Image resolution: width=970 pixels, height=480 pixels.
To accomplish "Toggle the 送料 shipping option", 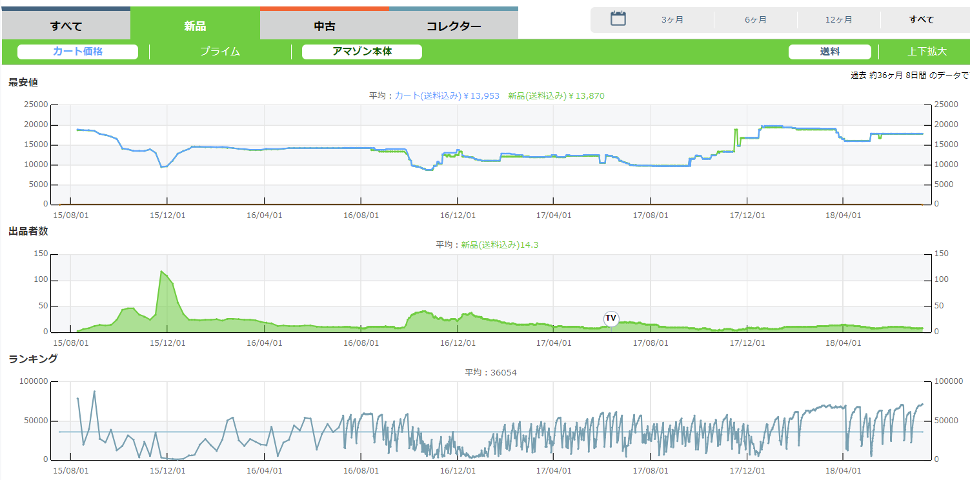I will [x=829, y=52].
